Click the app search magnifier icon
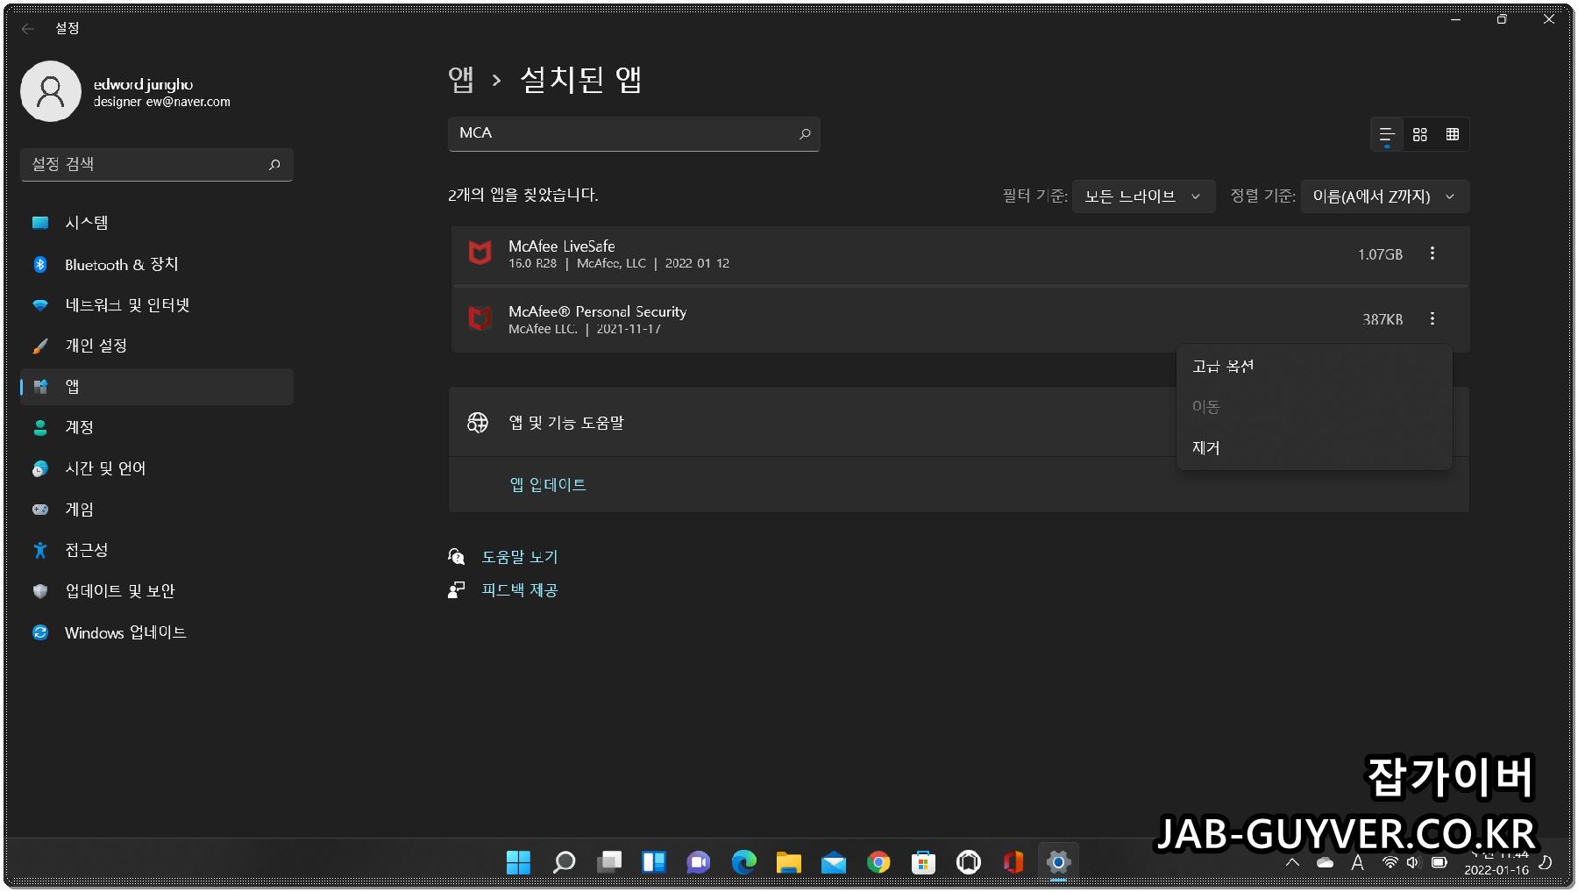Viewport: 1578px width, 892px height. [x=805, y=133]
